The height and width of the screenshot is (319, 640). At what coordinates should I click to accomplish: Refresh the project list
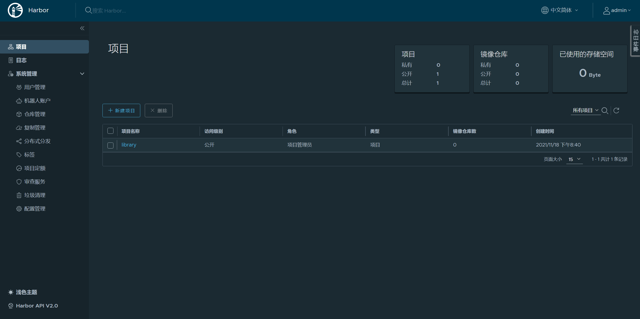pyautogui.click(x=616, y=110)
